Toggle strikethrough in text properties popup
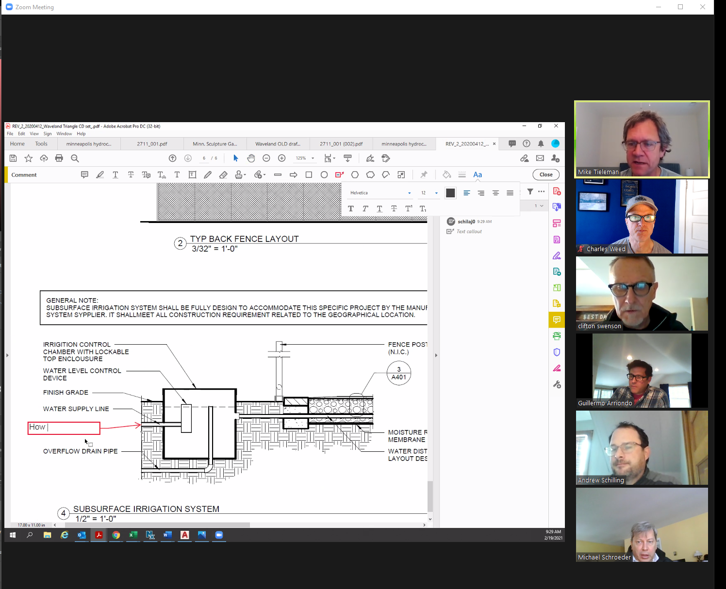 pyautogui.click(x=394, y=208)
